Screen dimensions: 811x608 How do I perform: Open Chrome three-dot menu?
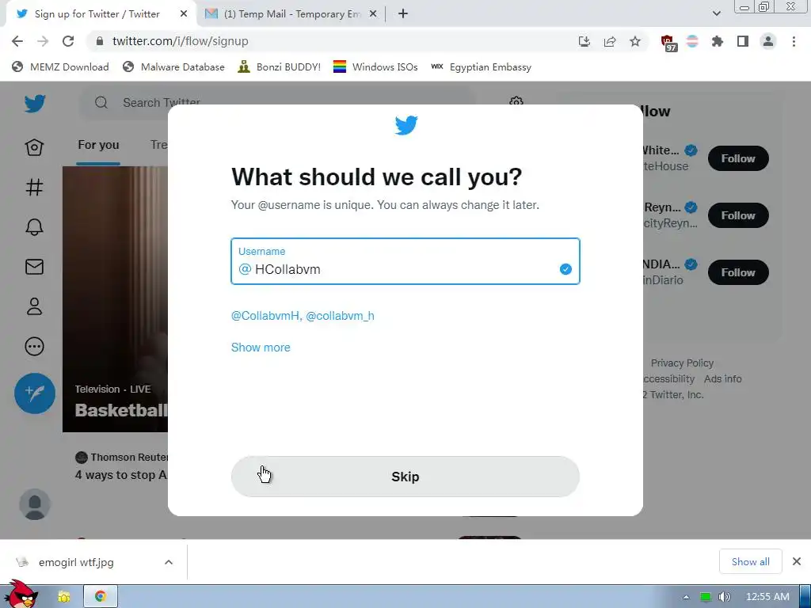tap(794, 41)
